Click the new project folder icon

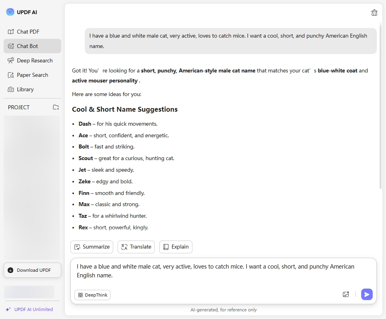click(56, 107)
